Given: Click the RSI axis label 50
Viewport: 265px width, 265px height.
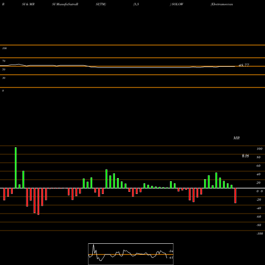Looking at the screenshot, I should 4,69.
